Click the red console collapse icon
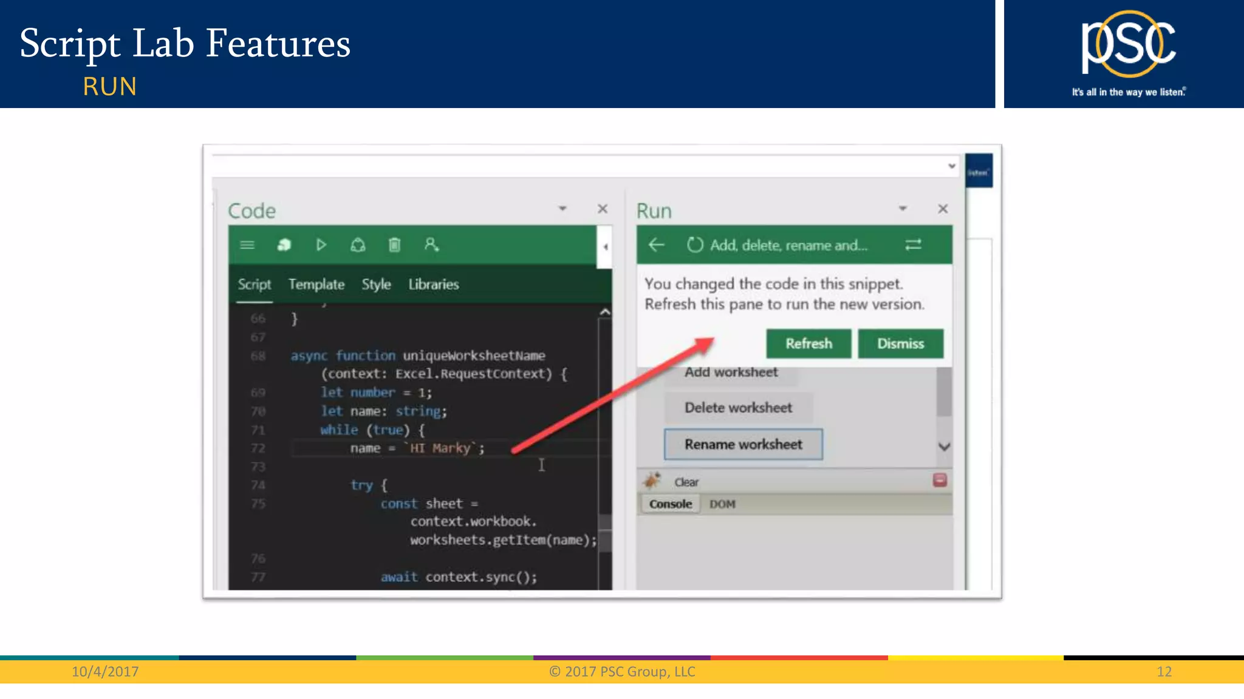Viewport: 1244px width, 699px height. 940,481
